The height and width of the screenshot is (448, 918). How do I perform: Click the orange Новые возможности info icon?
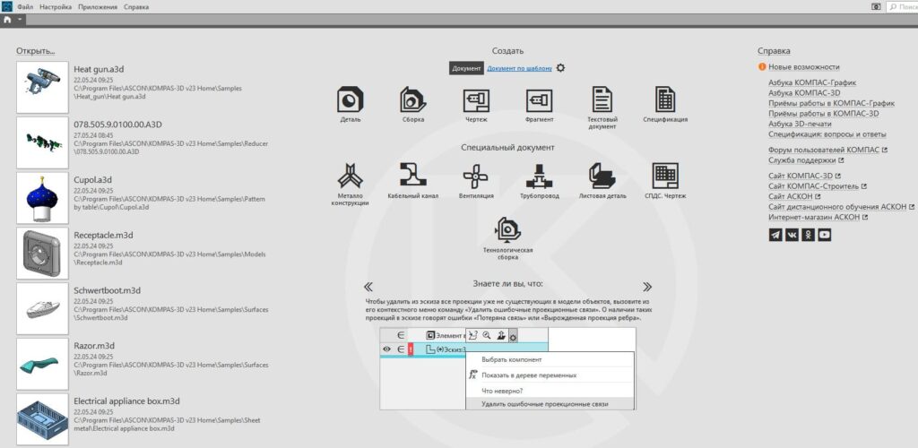pos(762,67)
